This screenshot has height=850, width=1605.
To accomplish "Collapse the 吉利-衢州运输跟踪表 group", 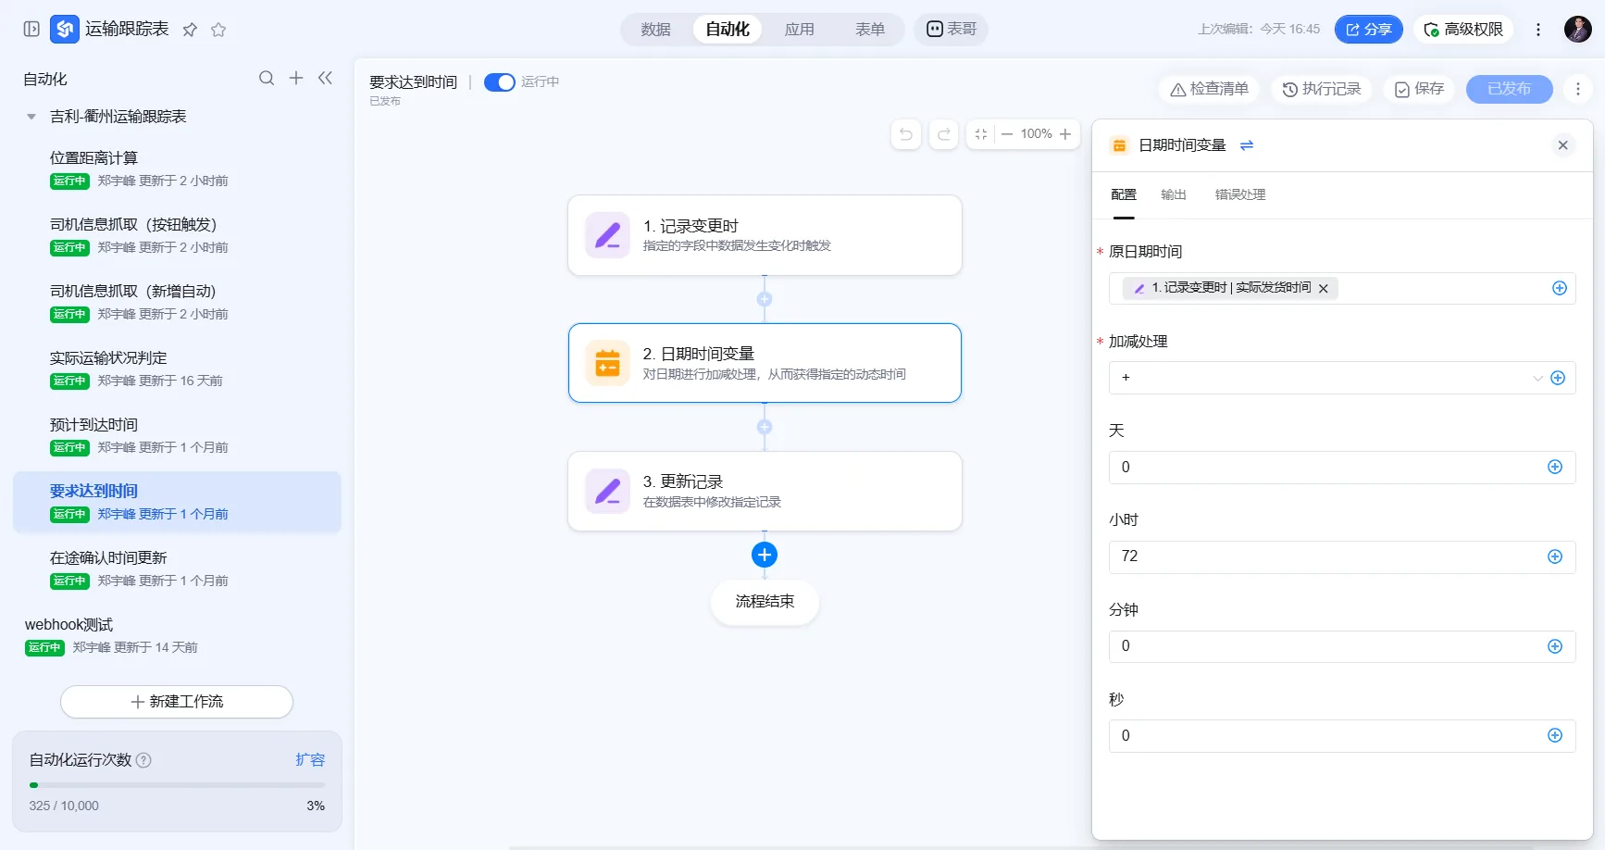I will coord(31,117).
